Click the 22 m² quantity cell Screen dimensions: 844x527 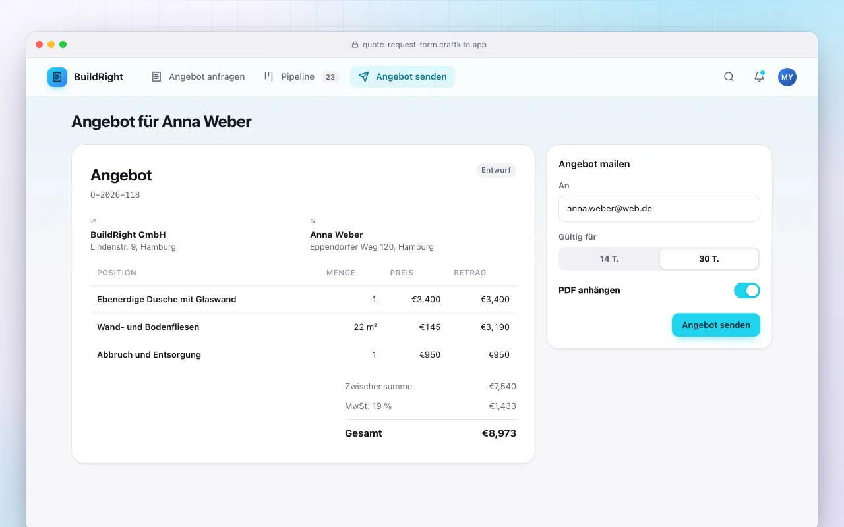coord(365,327)
